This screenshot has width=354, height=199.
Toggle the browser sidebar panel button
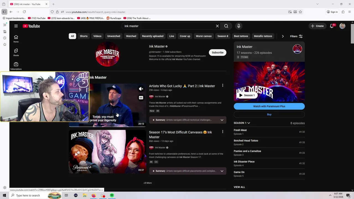pyautogui.click(x=4, y=12)
